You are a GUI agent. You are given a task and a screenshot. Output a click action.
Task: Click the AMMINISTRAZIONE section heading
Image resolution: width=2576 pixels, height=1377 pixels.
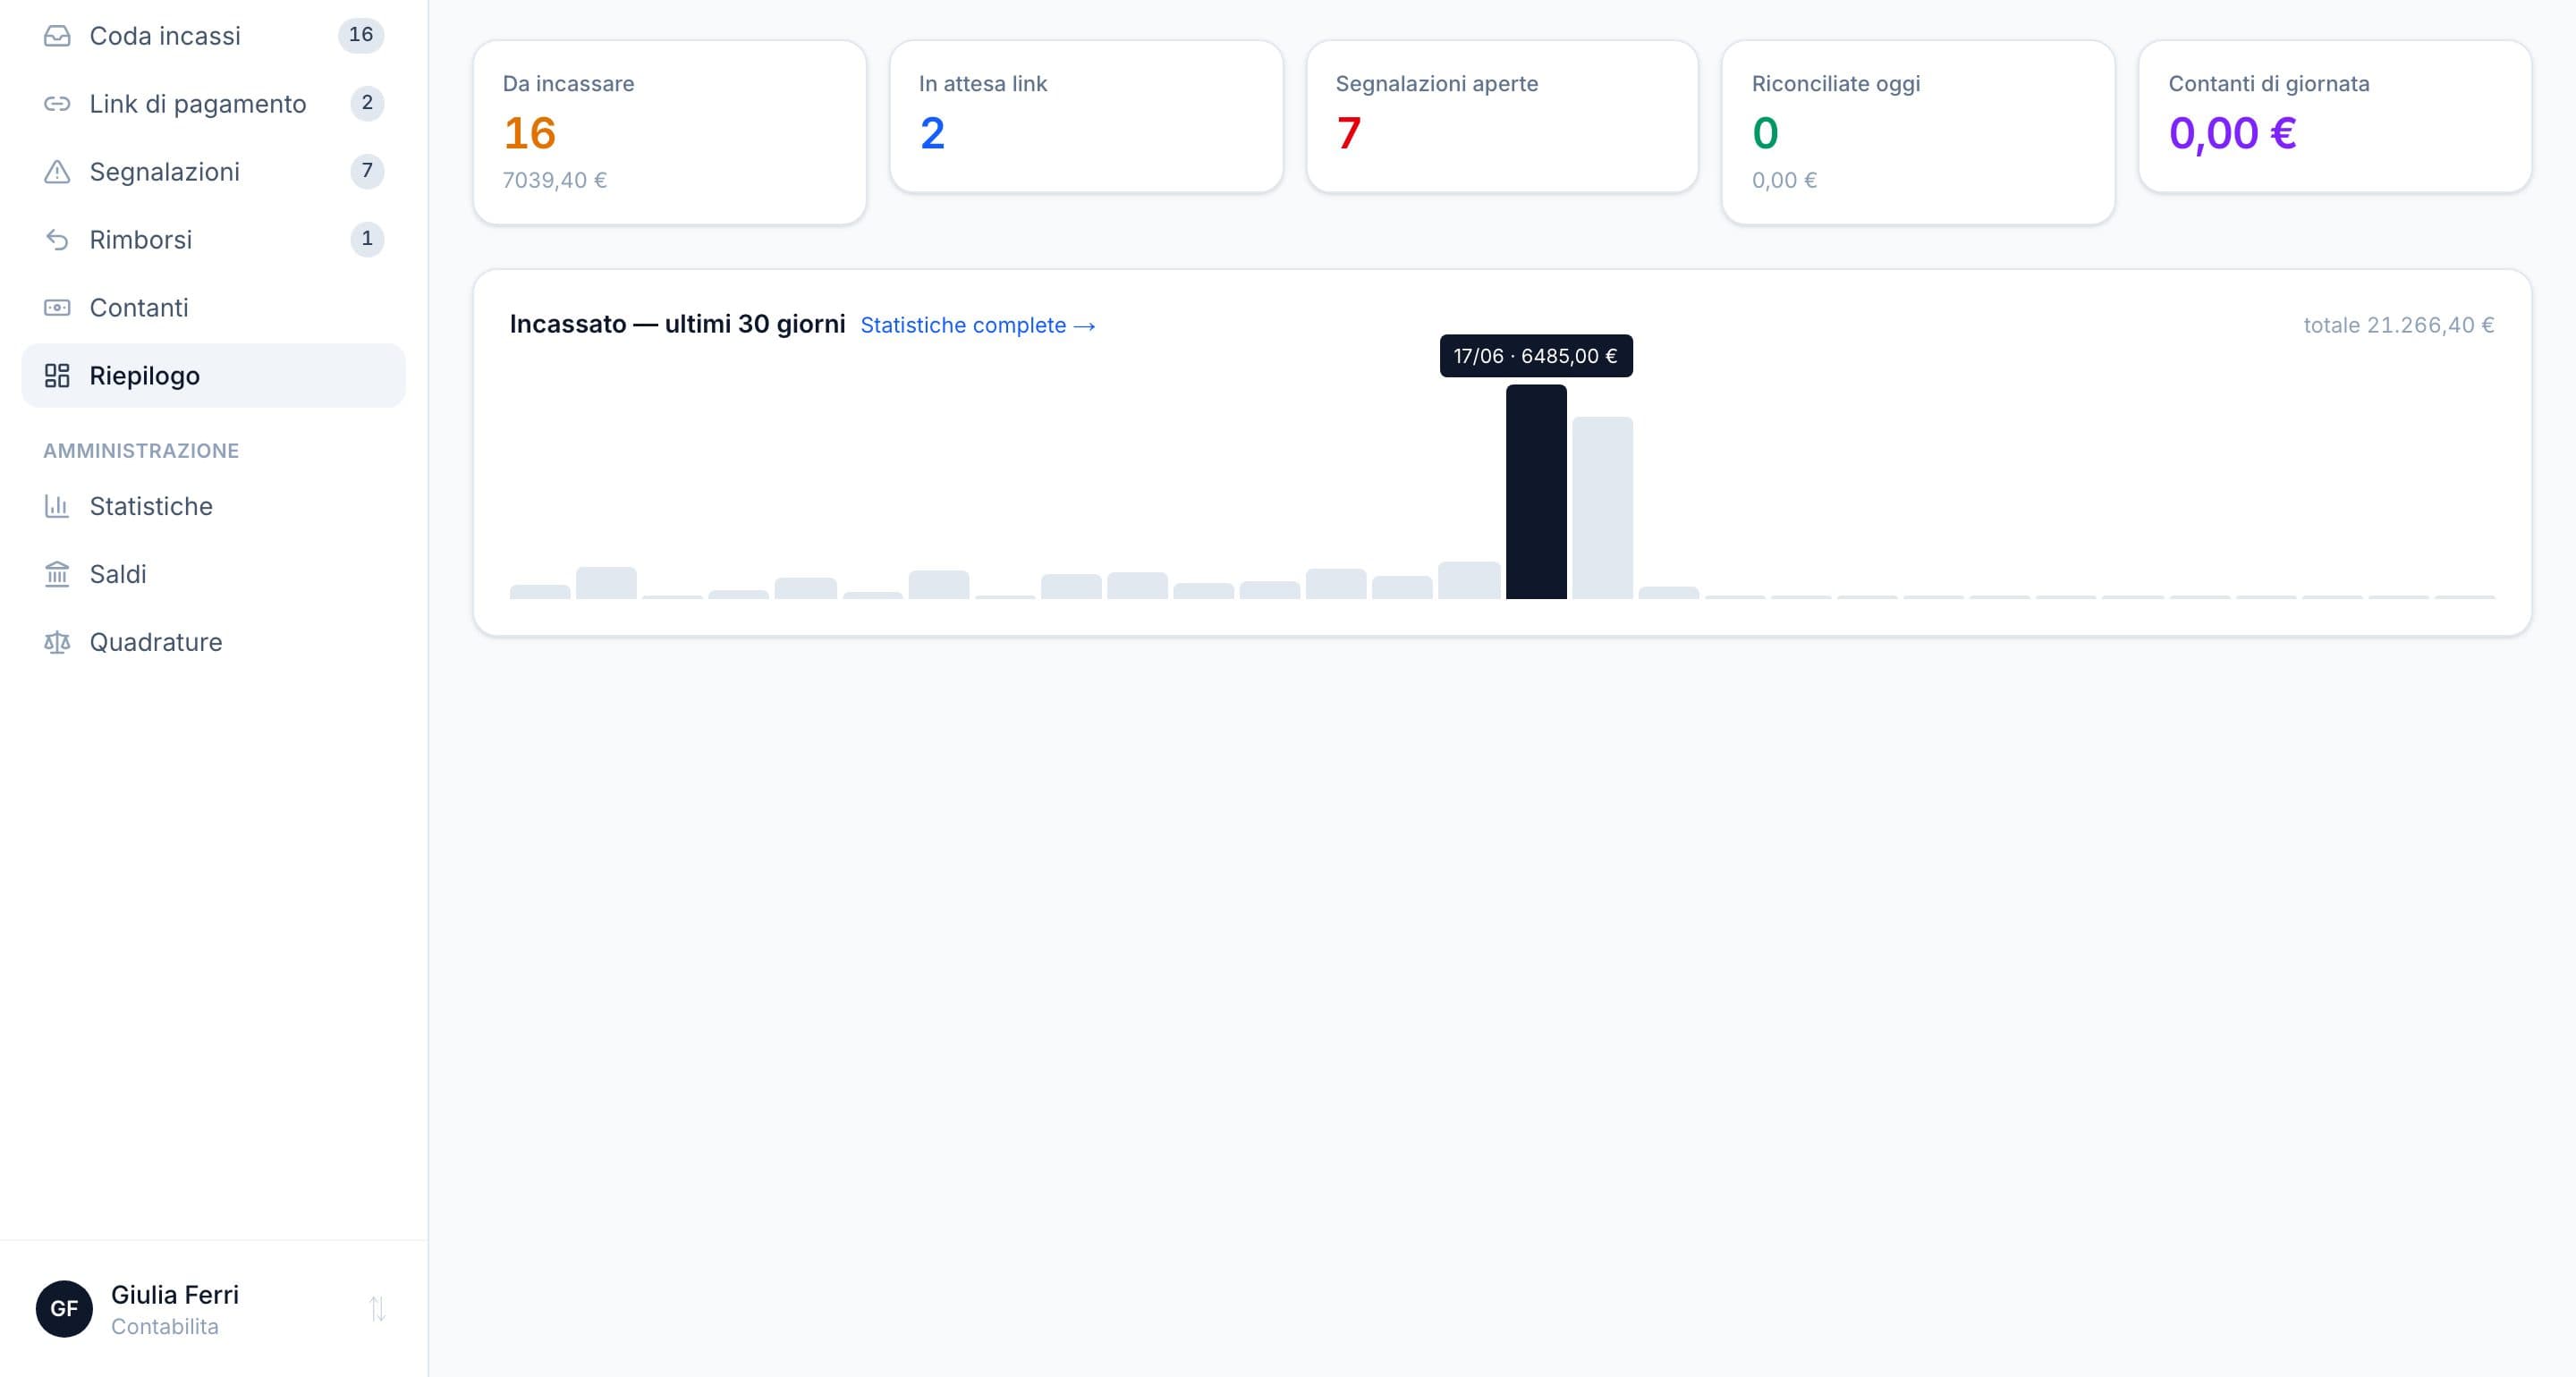click(x=141, y=451)
